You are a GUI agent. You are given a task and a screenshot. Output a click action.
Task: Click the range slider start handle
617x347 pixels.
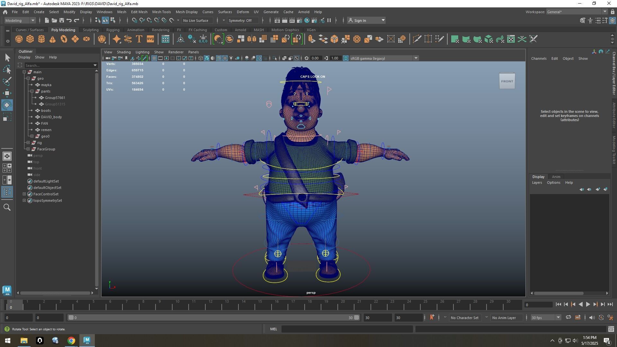[71, 317]
